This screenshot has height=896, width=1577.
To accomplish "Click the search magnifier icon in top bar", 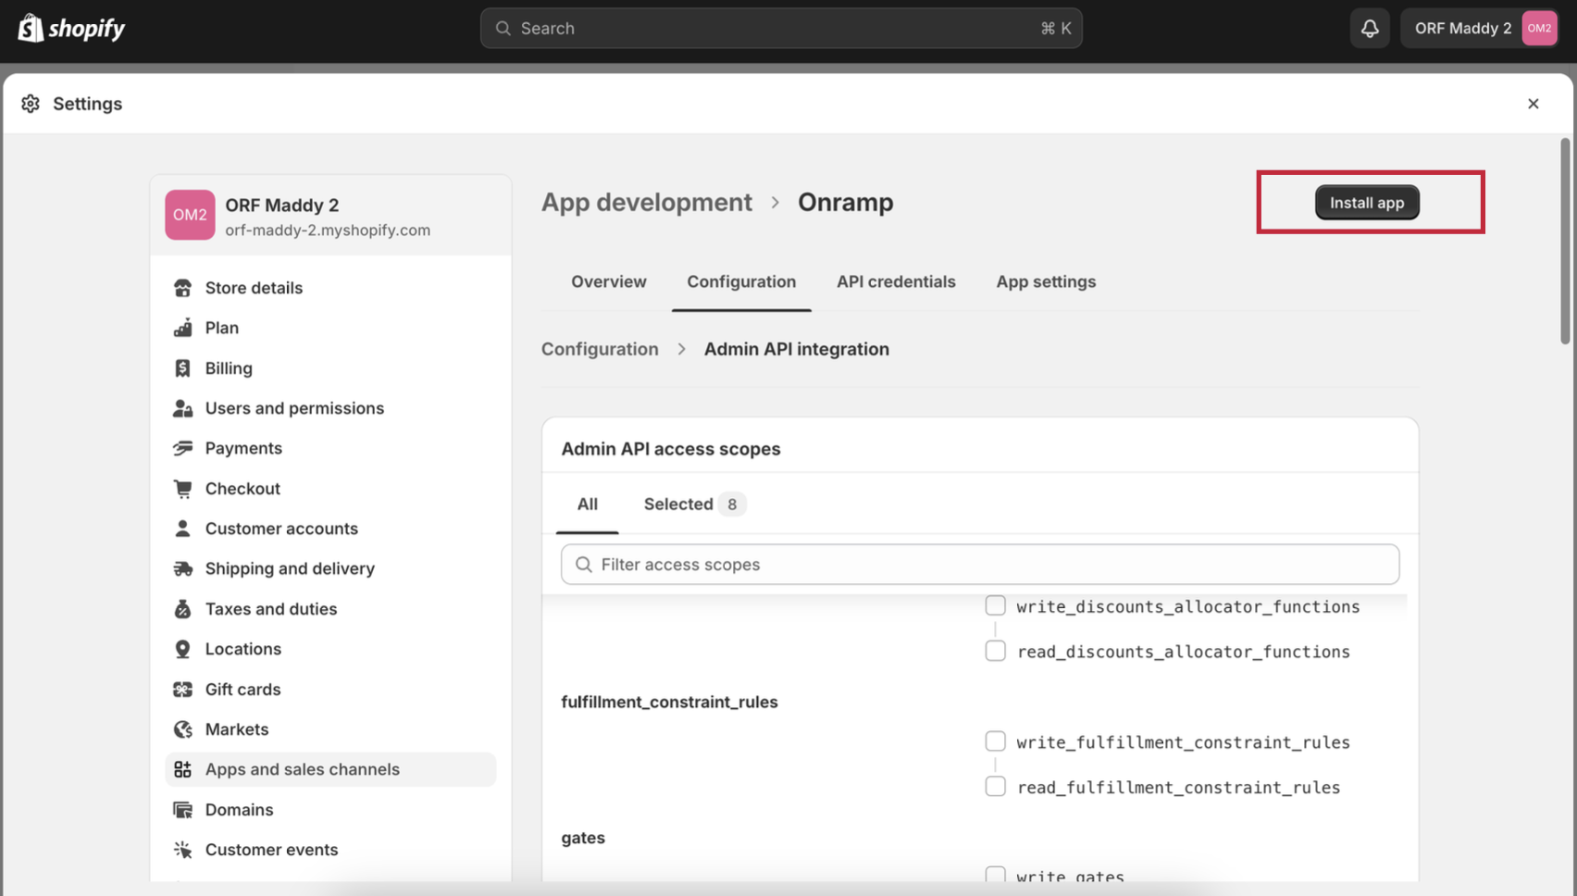I will (503, 29).
